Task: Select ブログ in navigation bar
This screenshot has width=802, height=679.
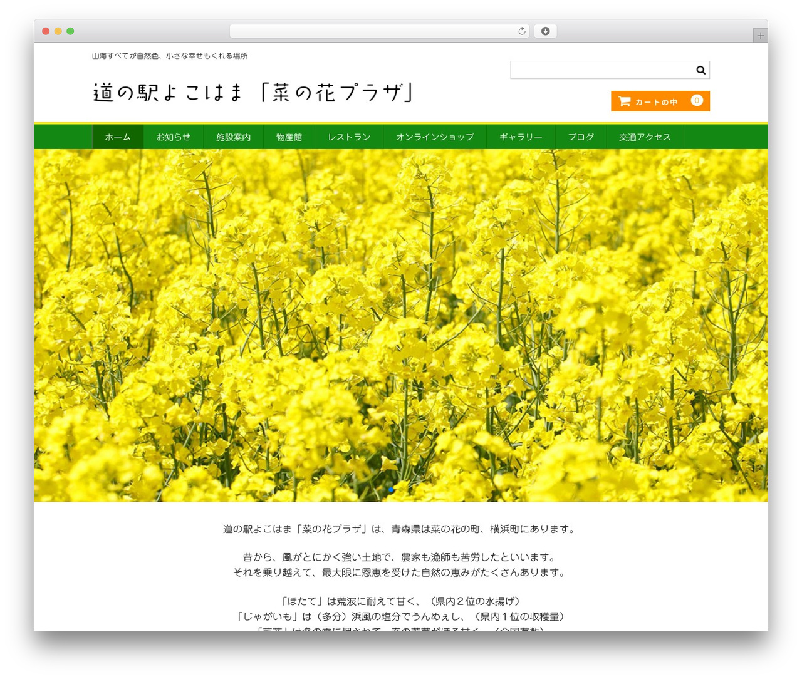Action: pyautogui.click(x=581, y=137)
